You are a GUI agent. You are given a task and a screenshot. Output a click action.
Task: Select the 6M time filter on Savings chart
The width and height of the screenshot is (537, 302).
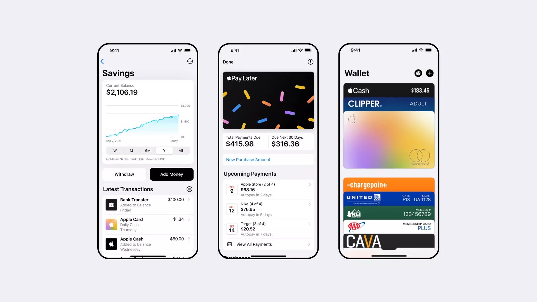tap(147, 150)
